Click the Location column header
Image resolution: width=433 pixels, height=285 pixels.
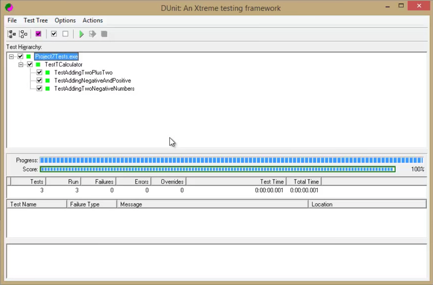tap(367, 204)
